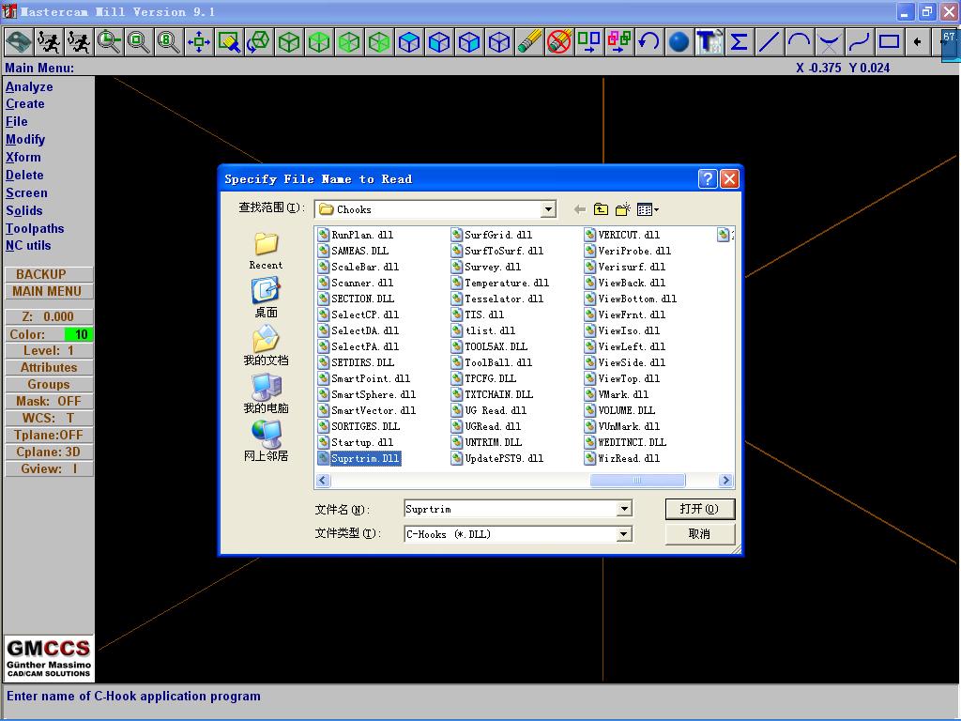Click the pan arrows cross icon in toolbar
Image resolution: width=961 pixels, height=721 pixels.
[199, 41]
